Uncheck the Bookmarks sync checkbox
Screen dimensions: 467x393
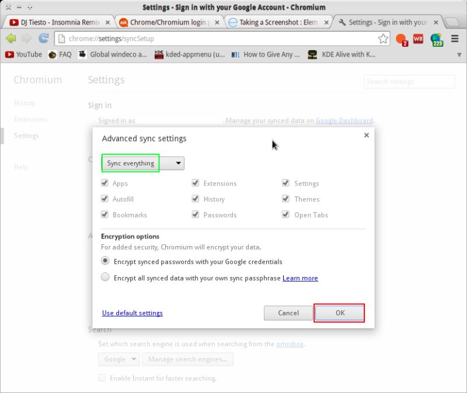click(105, 215)
